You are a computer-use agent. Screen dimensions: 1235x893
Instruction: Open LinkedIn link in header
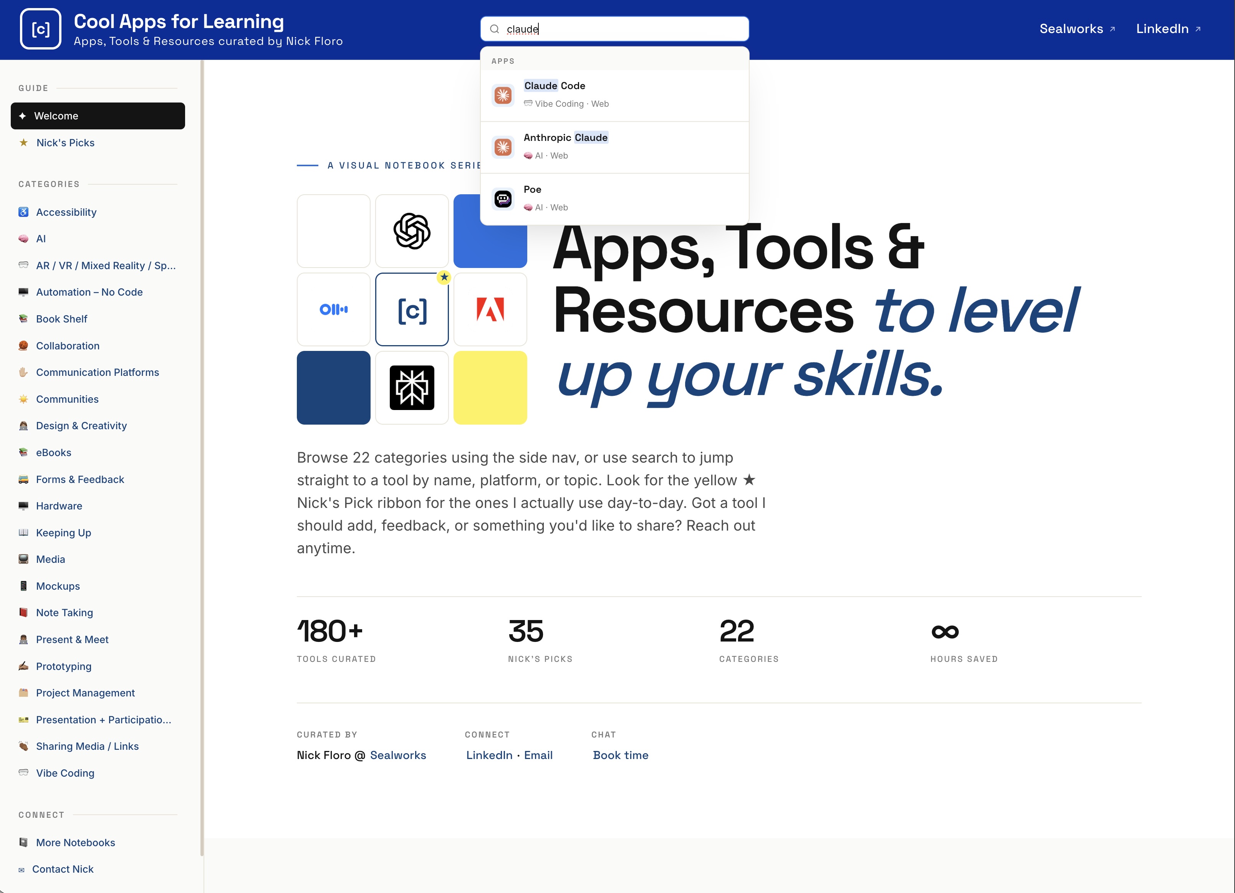point(1168,29)
